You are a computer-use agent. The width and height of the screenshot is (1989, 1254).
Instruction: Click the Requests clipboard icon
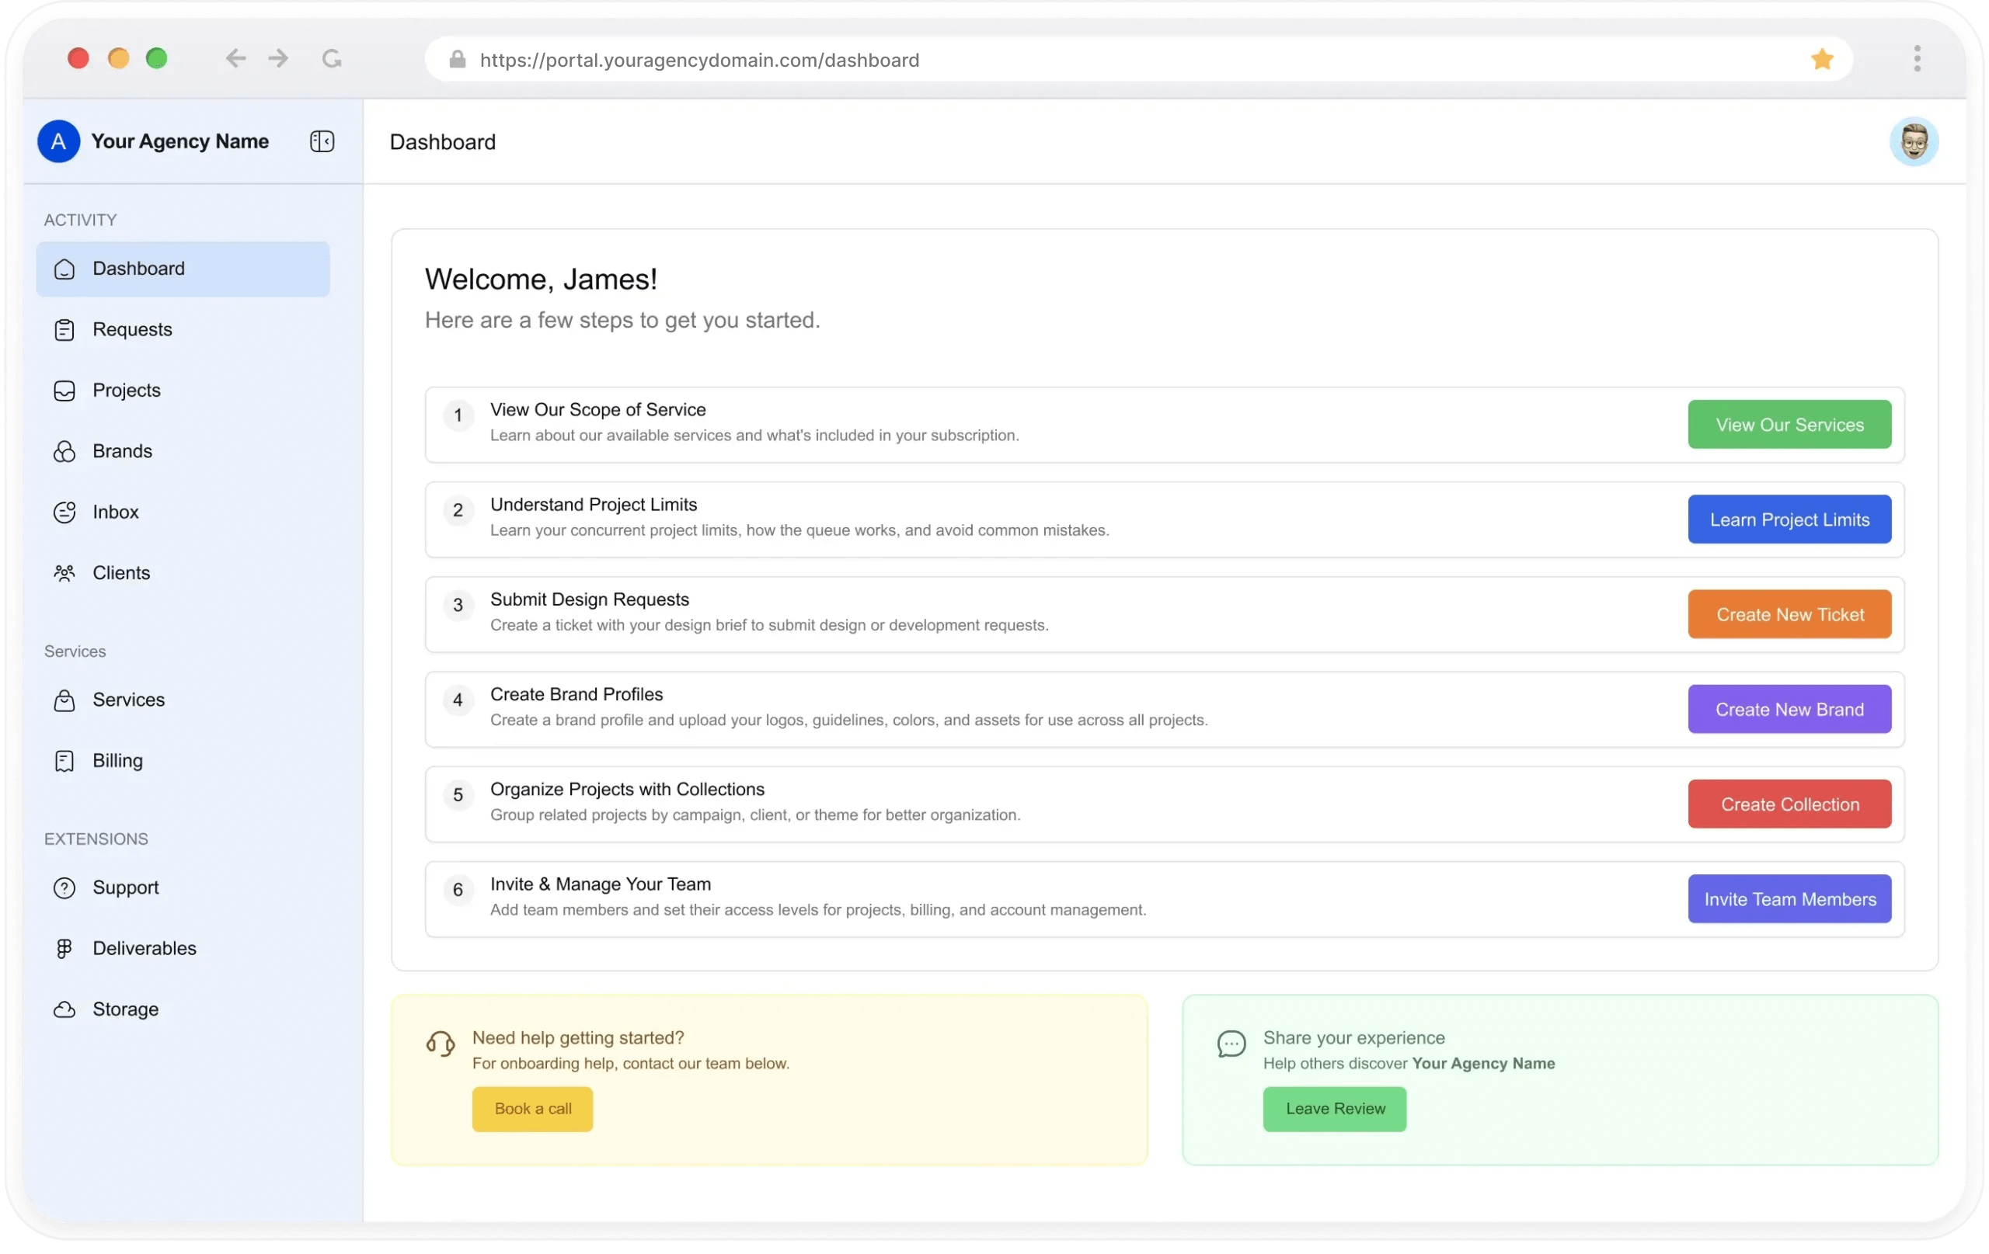tap(64, 330)
